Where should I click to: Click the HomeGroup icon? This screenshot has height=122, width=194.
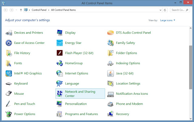pos(60,63)
